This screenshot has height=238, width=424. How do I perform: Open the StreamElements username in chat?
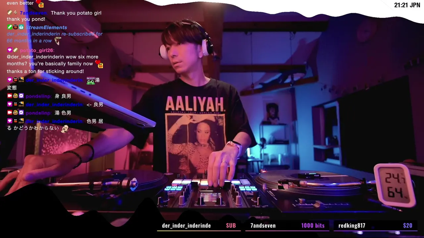(x=46, y=27)
